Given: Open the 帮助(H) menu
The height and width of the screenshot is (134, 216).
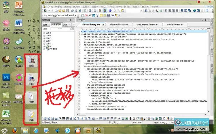Looking at the screenshot, I should pos(155,7).
